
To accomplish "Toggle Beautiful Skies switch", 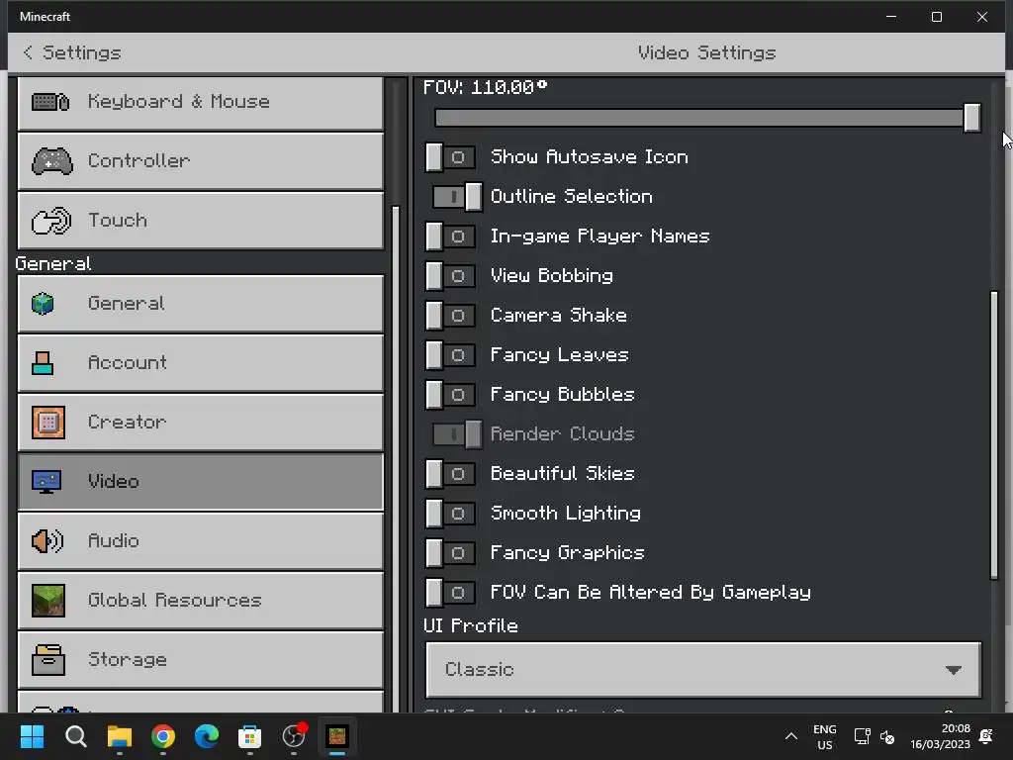I will pyautogui.click(x=450, y=474).
